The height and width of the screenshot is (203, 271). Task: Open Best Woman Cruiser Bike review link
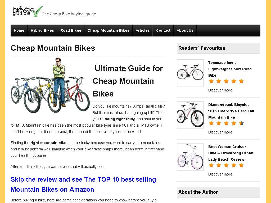[231, 153]
